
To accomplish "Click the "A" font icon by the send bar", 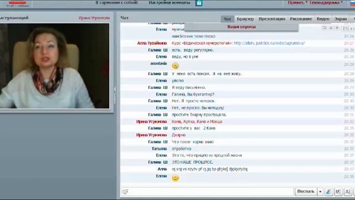I will click(348, 192).
